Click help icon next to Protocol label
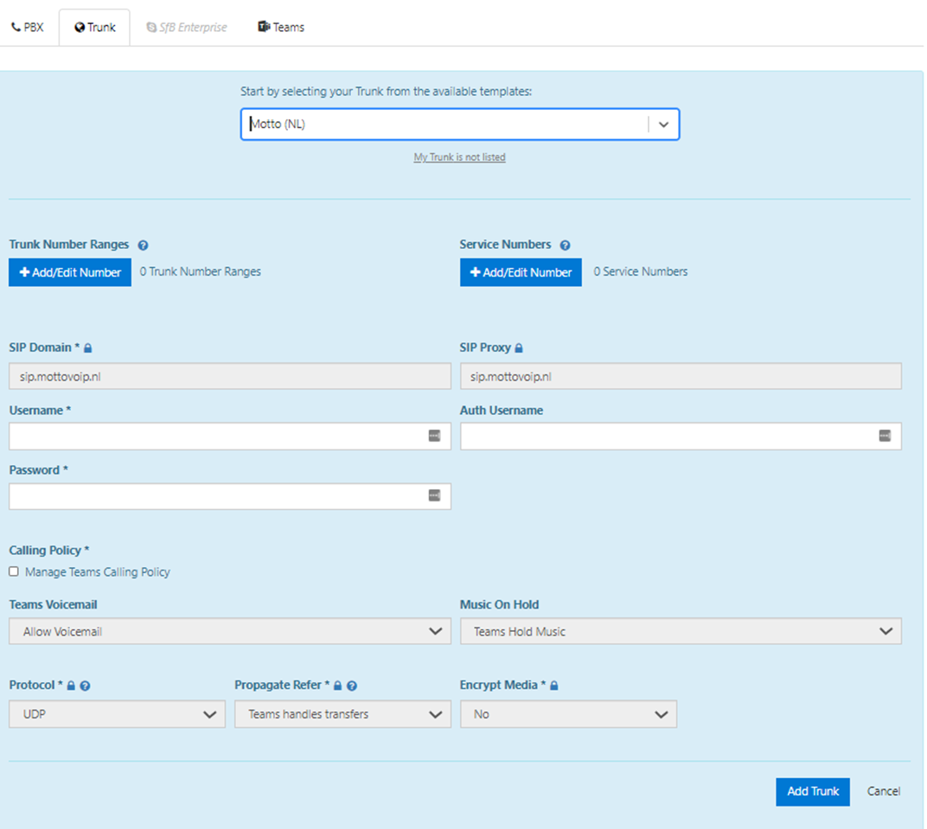 [85, 686]
